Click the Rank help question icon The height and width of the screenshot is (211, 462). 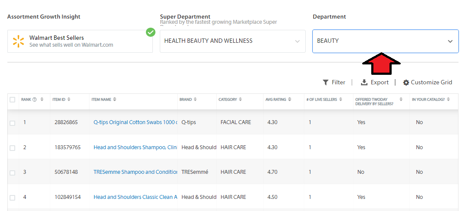34,99
